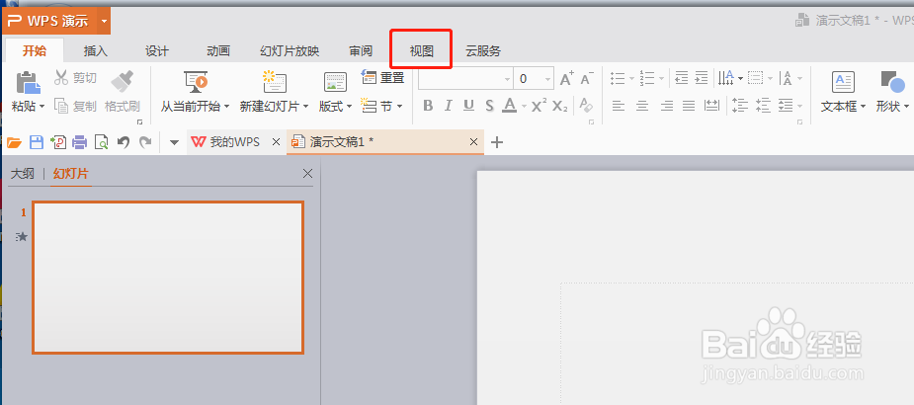Toggle text Shadow (S) formatting
Image resolution: width=914 pixels, height=405 pixels.
[489, 106]
